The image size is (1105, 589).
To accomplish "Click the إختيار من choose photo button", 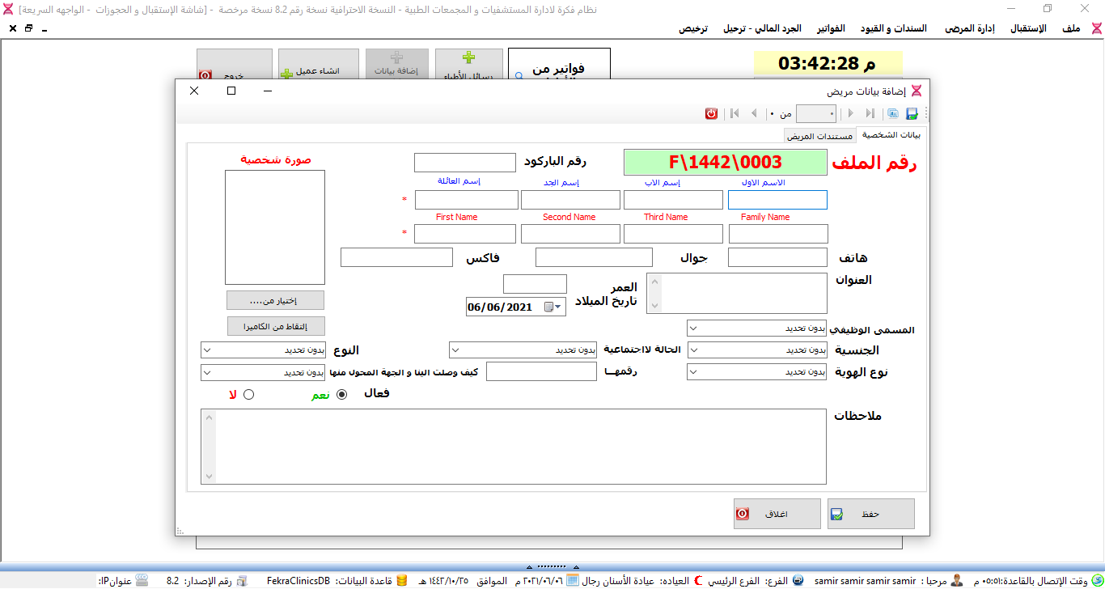I will tap(275, 301).
